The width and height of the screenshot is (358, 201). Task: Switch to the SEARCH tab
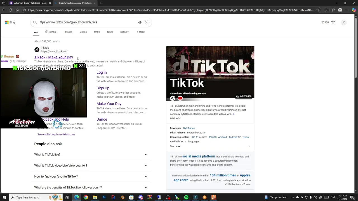(51, 32)
